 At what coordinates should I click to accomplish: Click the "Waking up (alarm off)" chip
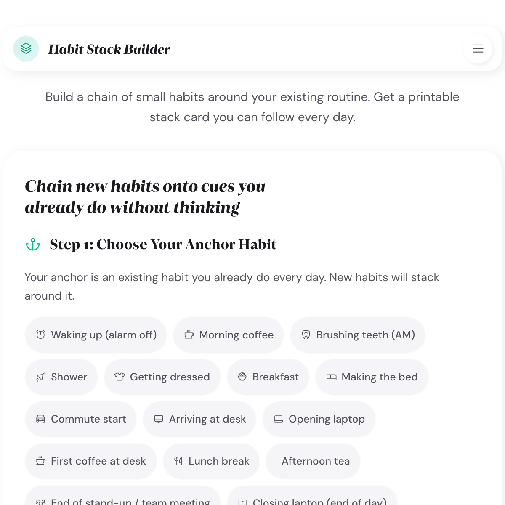tap(96, 335)
